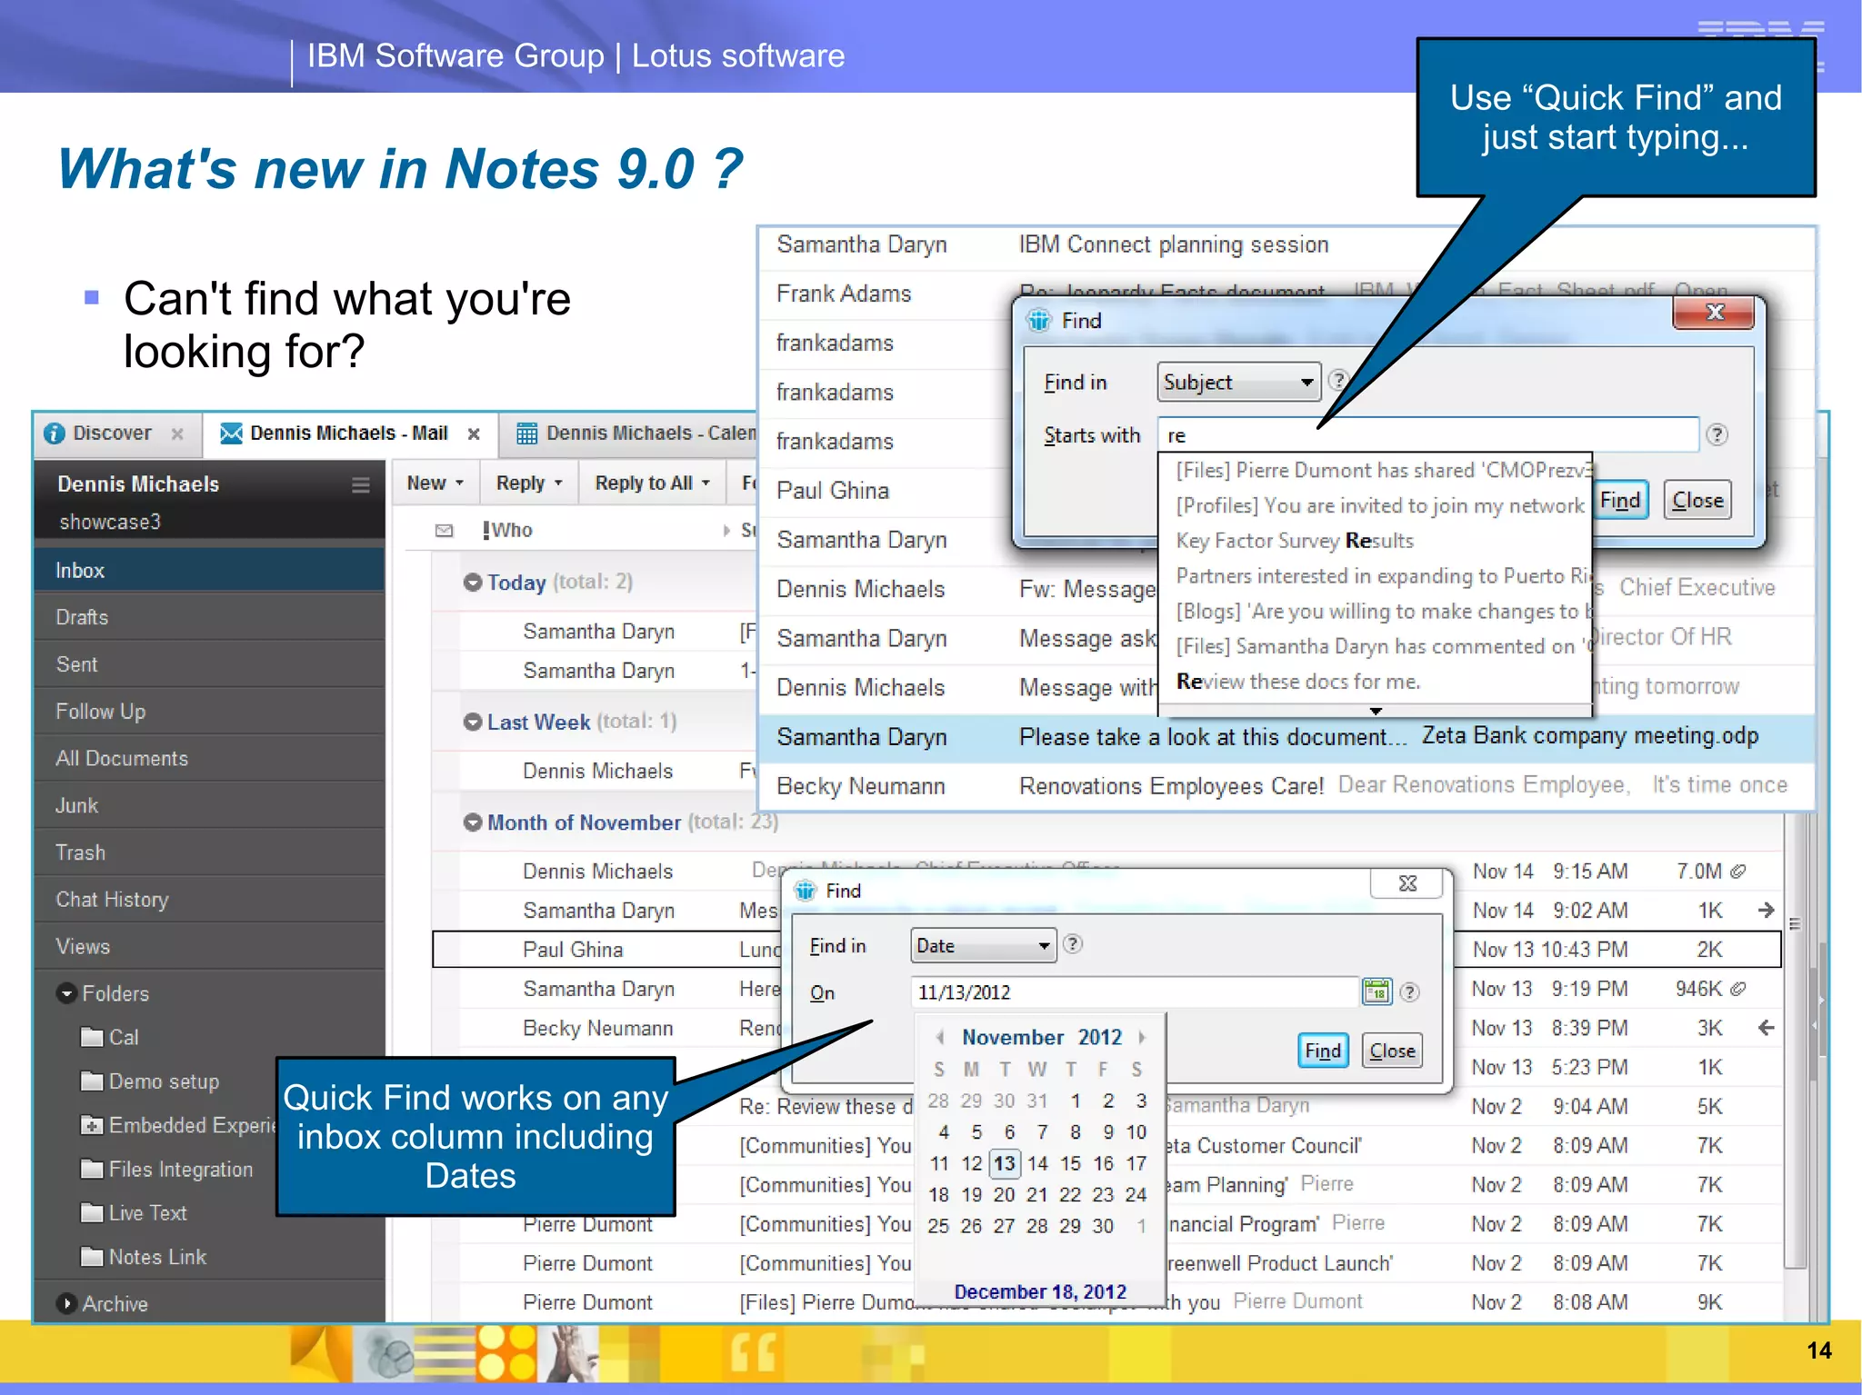
Task: Click Find button in the Date Find dialog
Action: click(1323, 1051)
